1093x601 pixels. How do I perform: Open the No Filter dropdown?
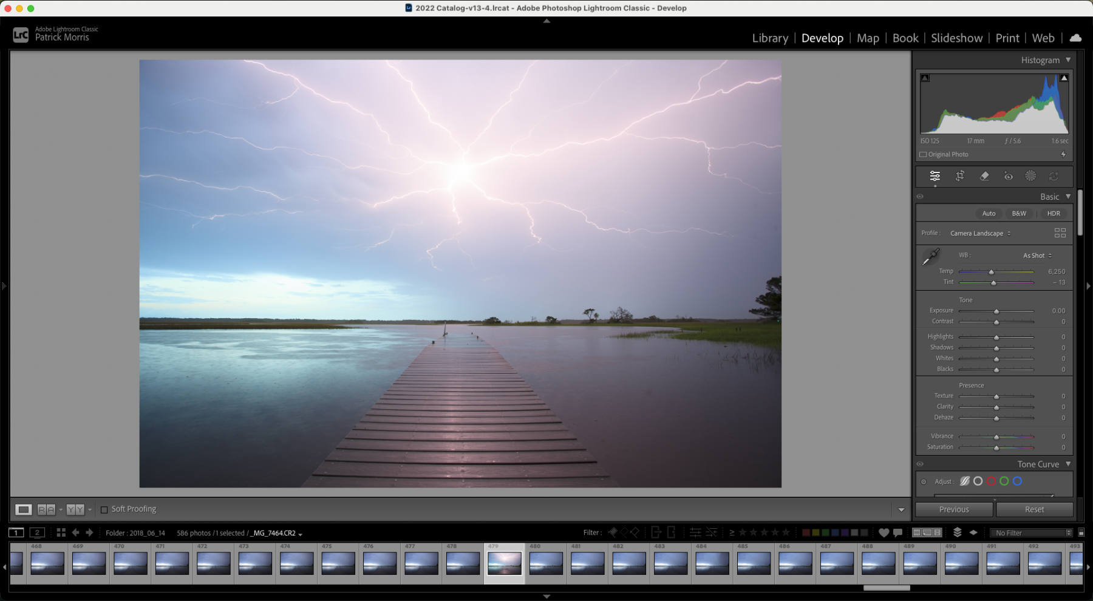(x=1031, y=533)
